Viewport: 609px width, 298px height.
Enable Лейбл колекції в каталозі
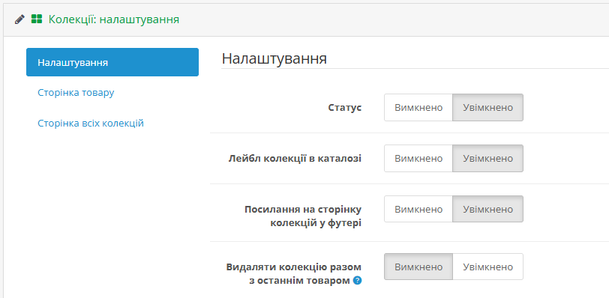click(x=487, y=159)
